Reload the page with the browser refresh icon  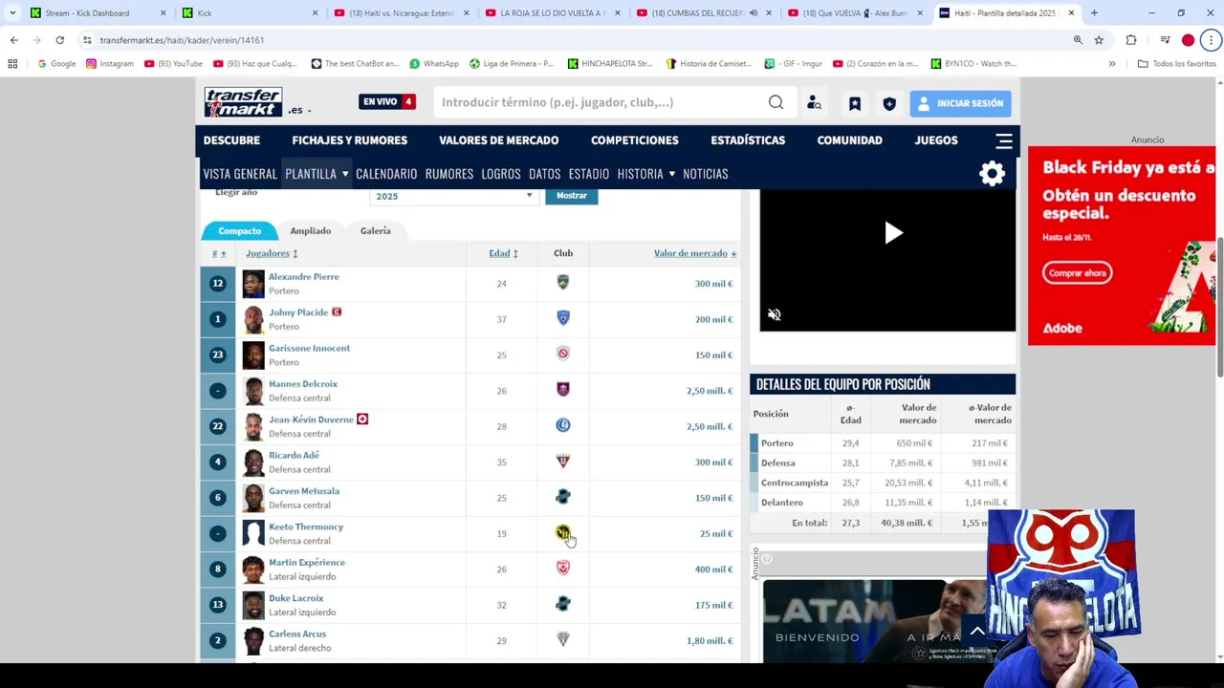(x=59, y=40)
